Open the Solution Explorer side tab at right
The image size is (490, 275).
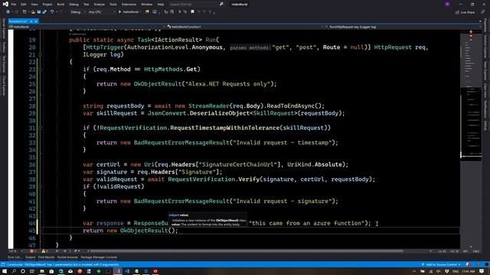485,47
